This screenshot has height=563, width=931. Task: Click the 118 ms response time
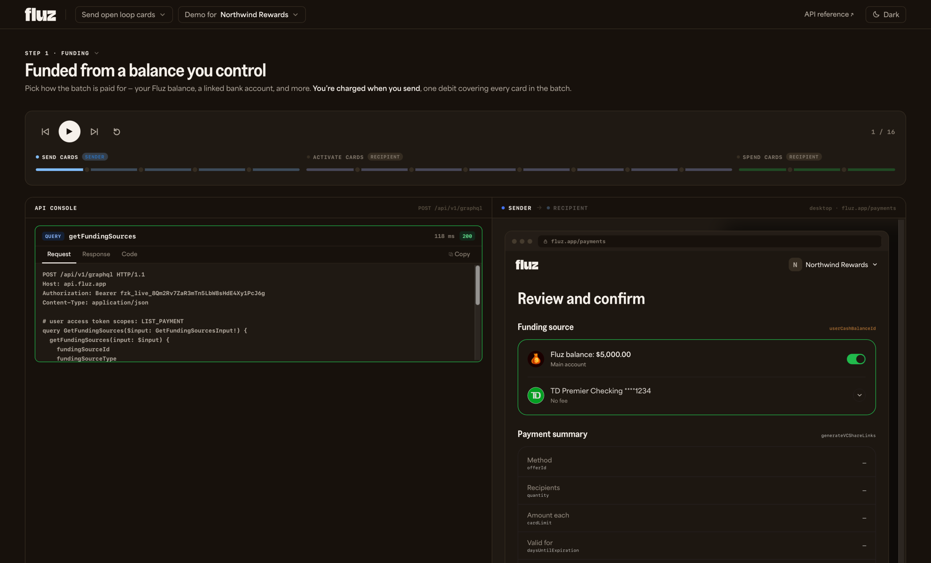(x=444, y=236)
